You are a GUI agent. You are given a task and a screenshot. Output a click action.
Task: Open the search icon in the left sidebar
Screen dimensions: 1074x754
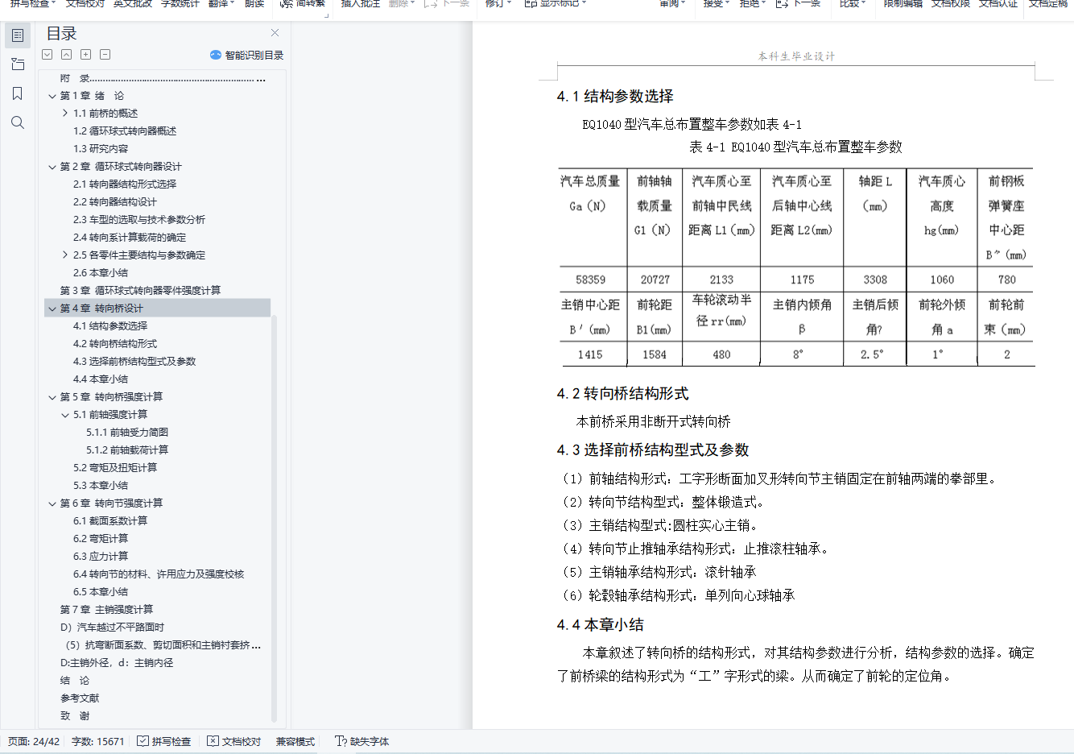coord(18,122)
